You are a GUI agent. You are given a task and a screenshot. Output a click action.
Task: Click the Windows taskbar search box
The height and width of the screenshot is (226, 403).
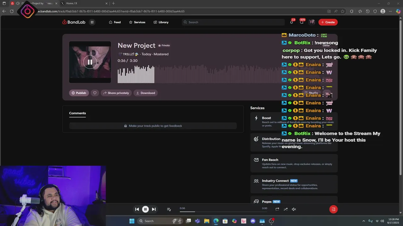click(160, 221)
